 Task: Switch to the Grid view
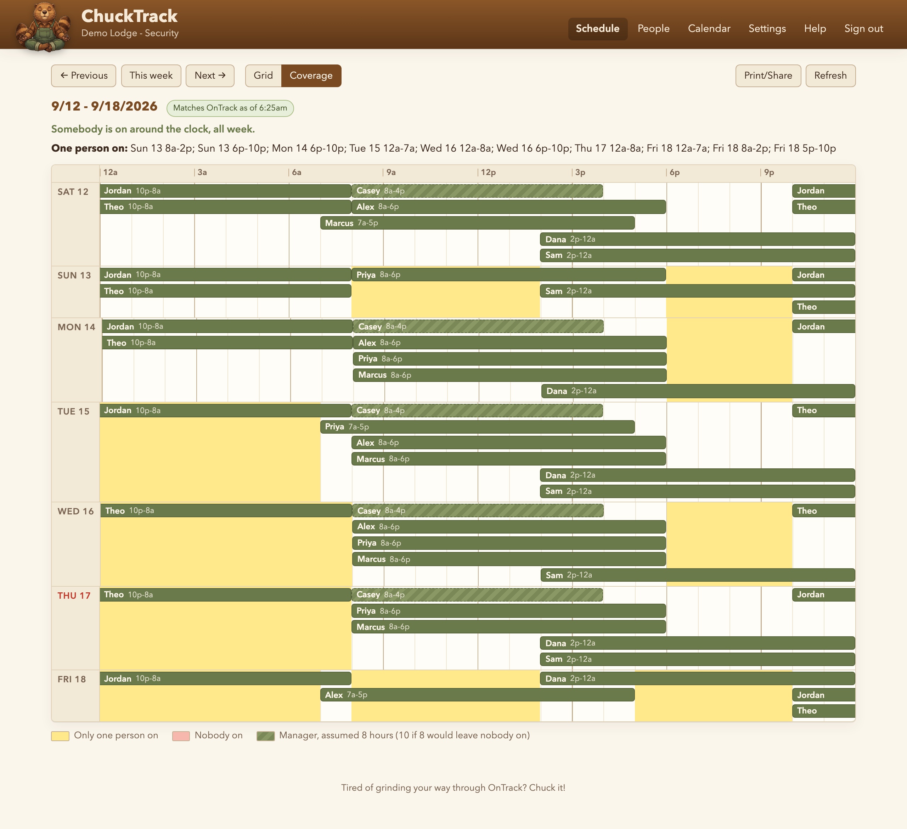click(x=263, y=75)
